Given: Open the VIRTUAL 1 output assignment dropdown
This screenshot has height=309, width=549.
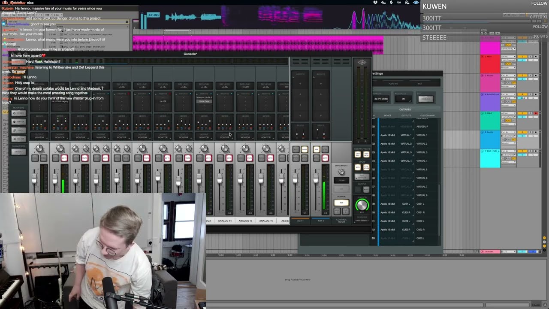Looking at the screenshot, I should point(406,135).
